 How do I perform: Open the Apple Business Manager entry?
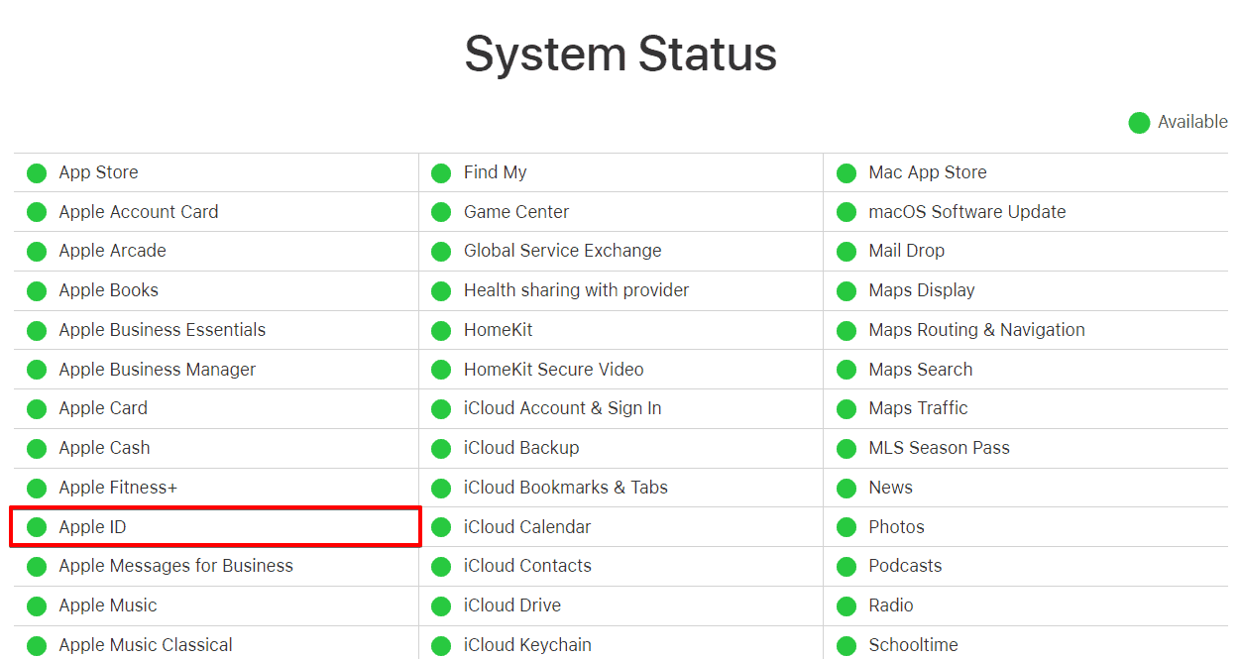(157, 370)
